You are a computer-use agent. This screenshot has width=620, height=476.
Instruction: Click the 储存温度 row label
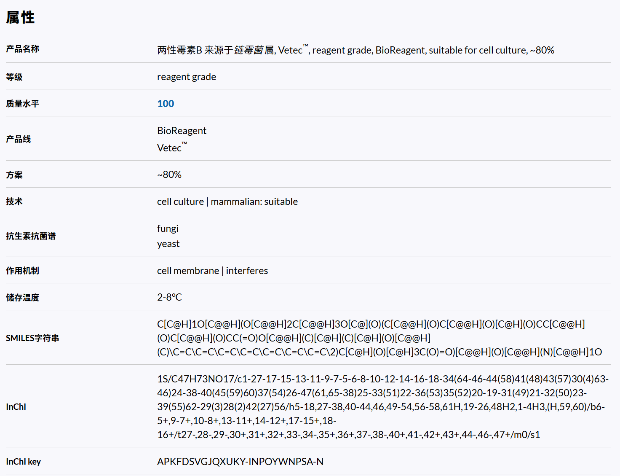pos(22,297)
